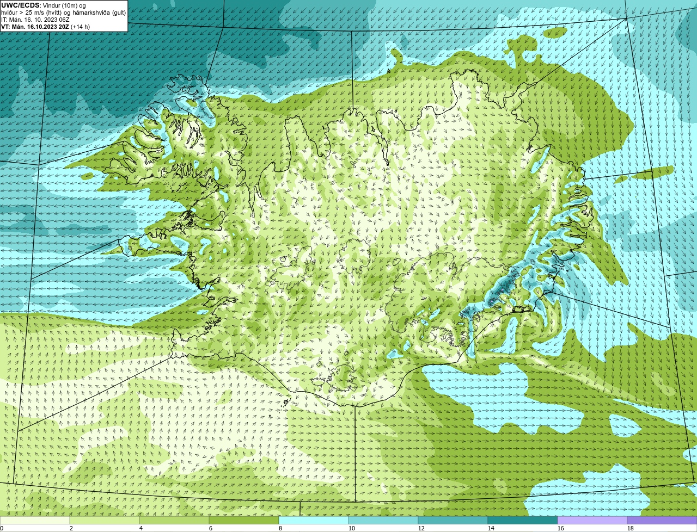Click the 16–18 m/s lavender legend swatch
Screen dimensions: 697x532
tap(592, 521)
